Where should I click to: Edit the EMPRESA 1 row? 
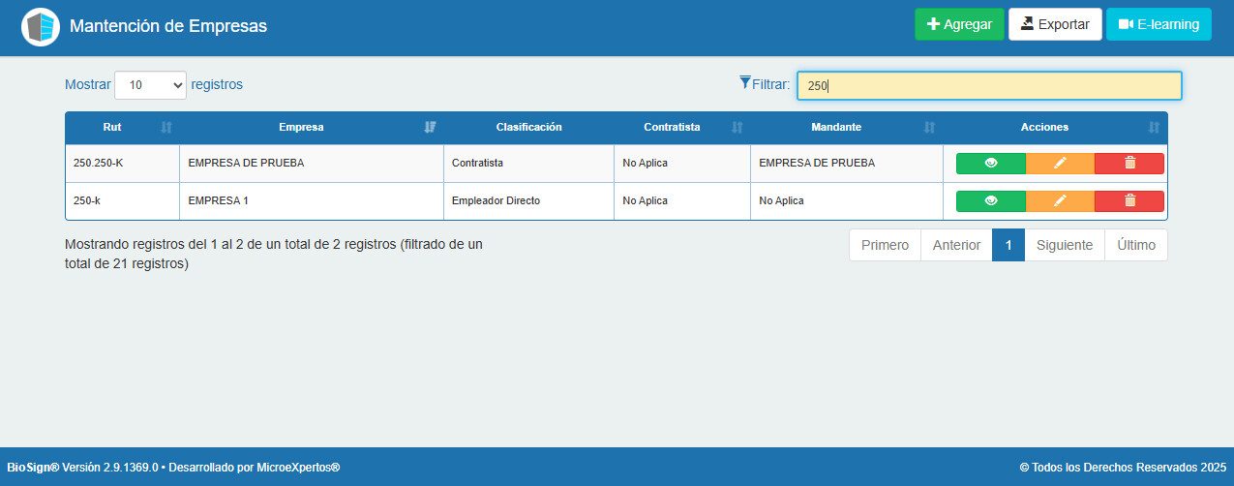(x=1060, y=201)
